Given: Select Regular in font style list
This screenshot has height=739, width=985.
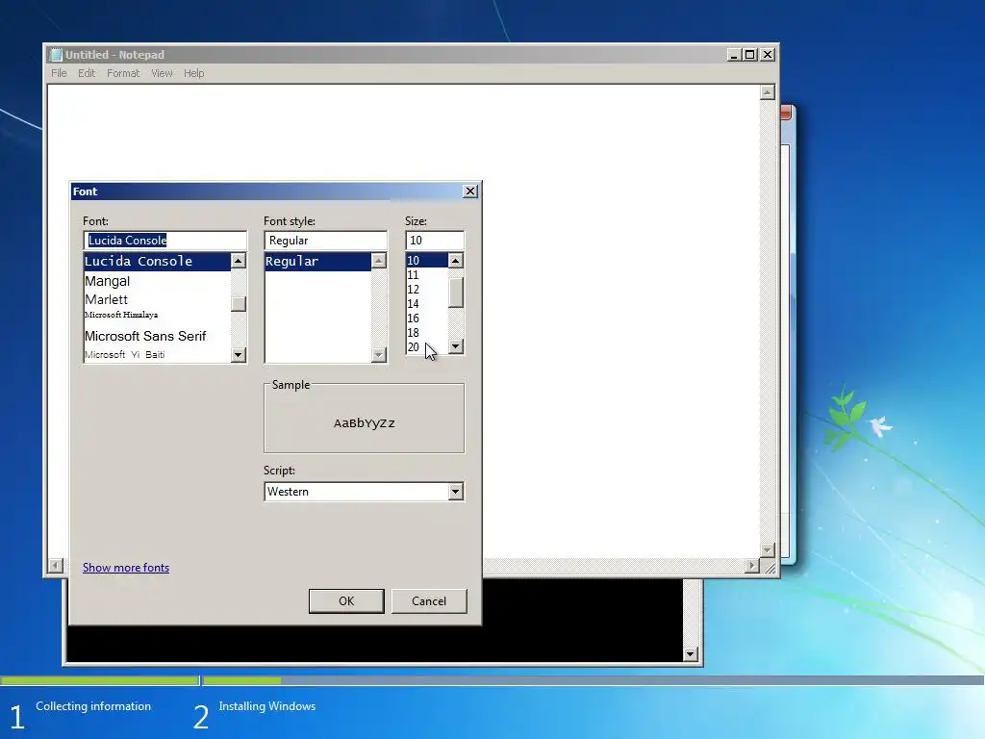Looking at the screenshot, I should point(317,262).
